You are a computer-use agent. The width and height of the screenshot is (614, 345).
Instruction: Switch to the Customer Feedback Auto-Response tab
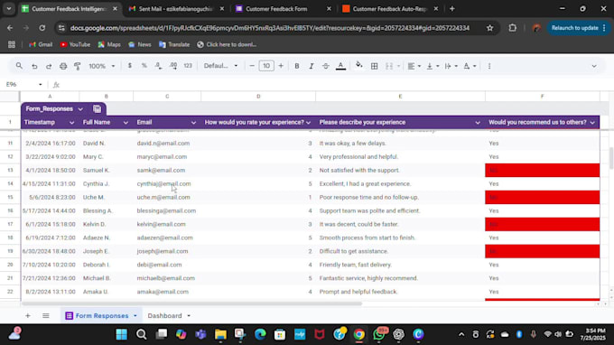coord(390,9)
